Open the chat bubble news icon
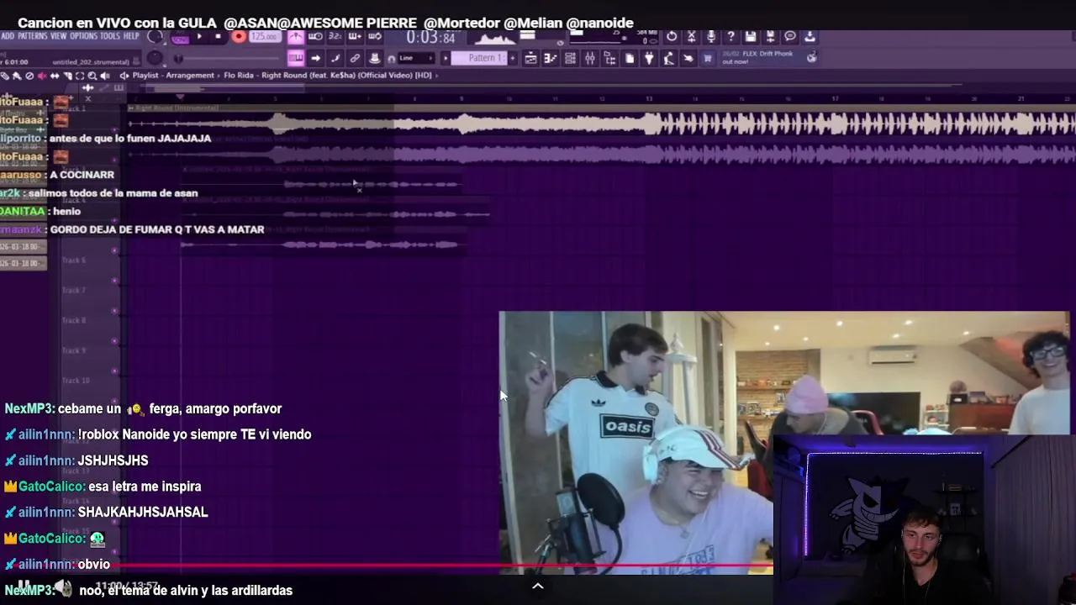Viewport: 1076px width, 605px height. 790,36
